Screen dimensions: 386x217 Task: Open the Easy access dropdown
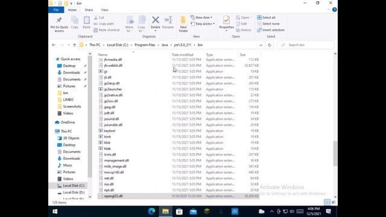pos(203,24)
